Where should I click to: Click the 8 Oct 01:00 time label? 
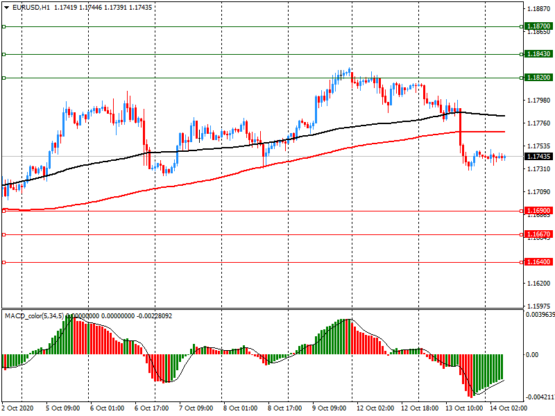pos(240,408)
